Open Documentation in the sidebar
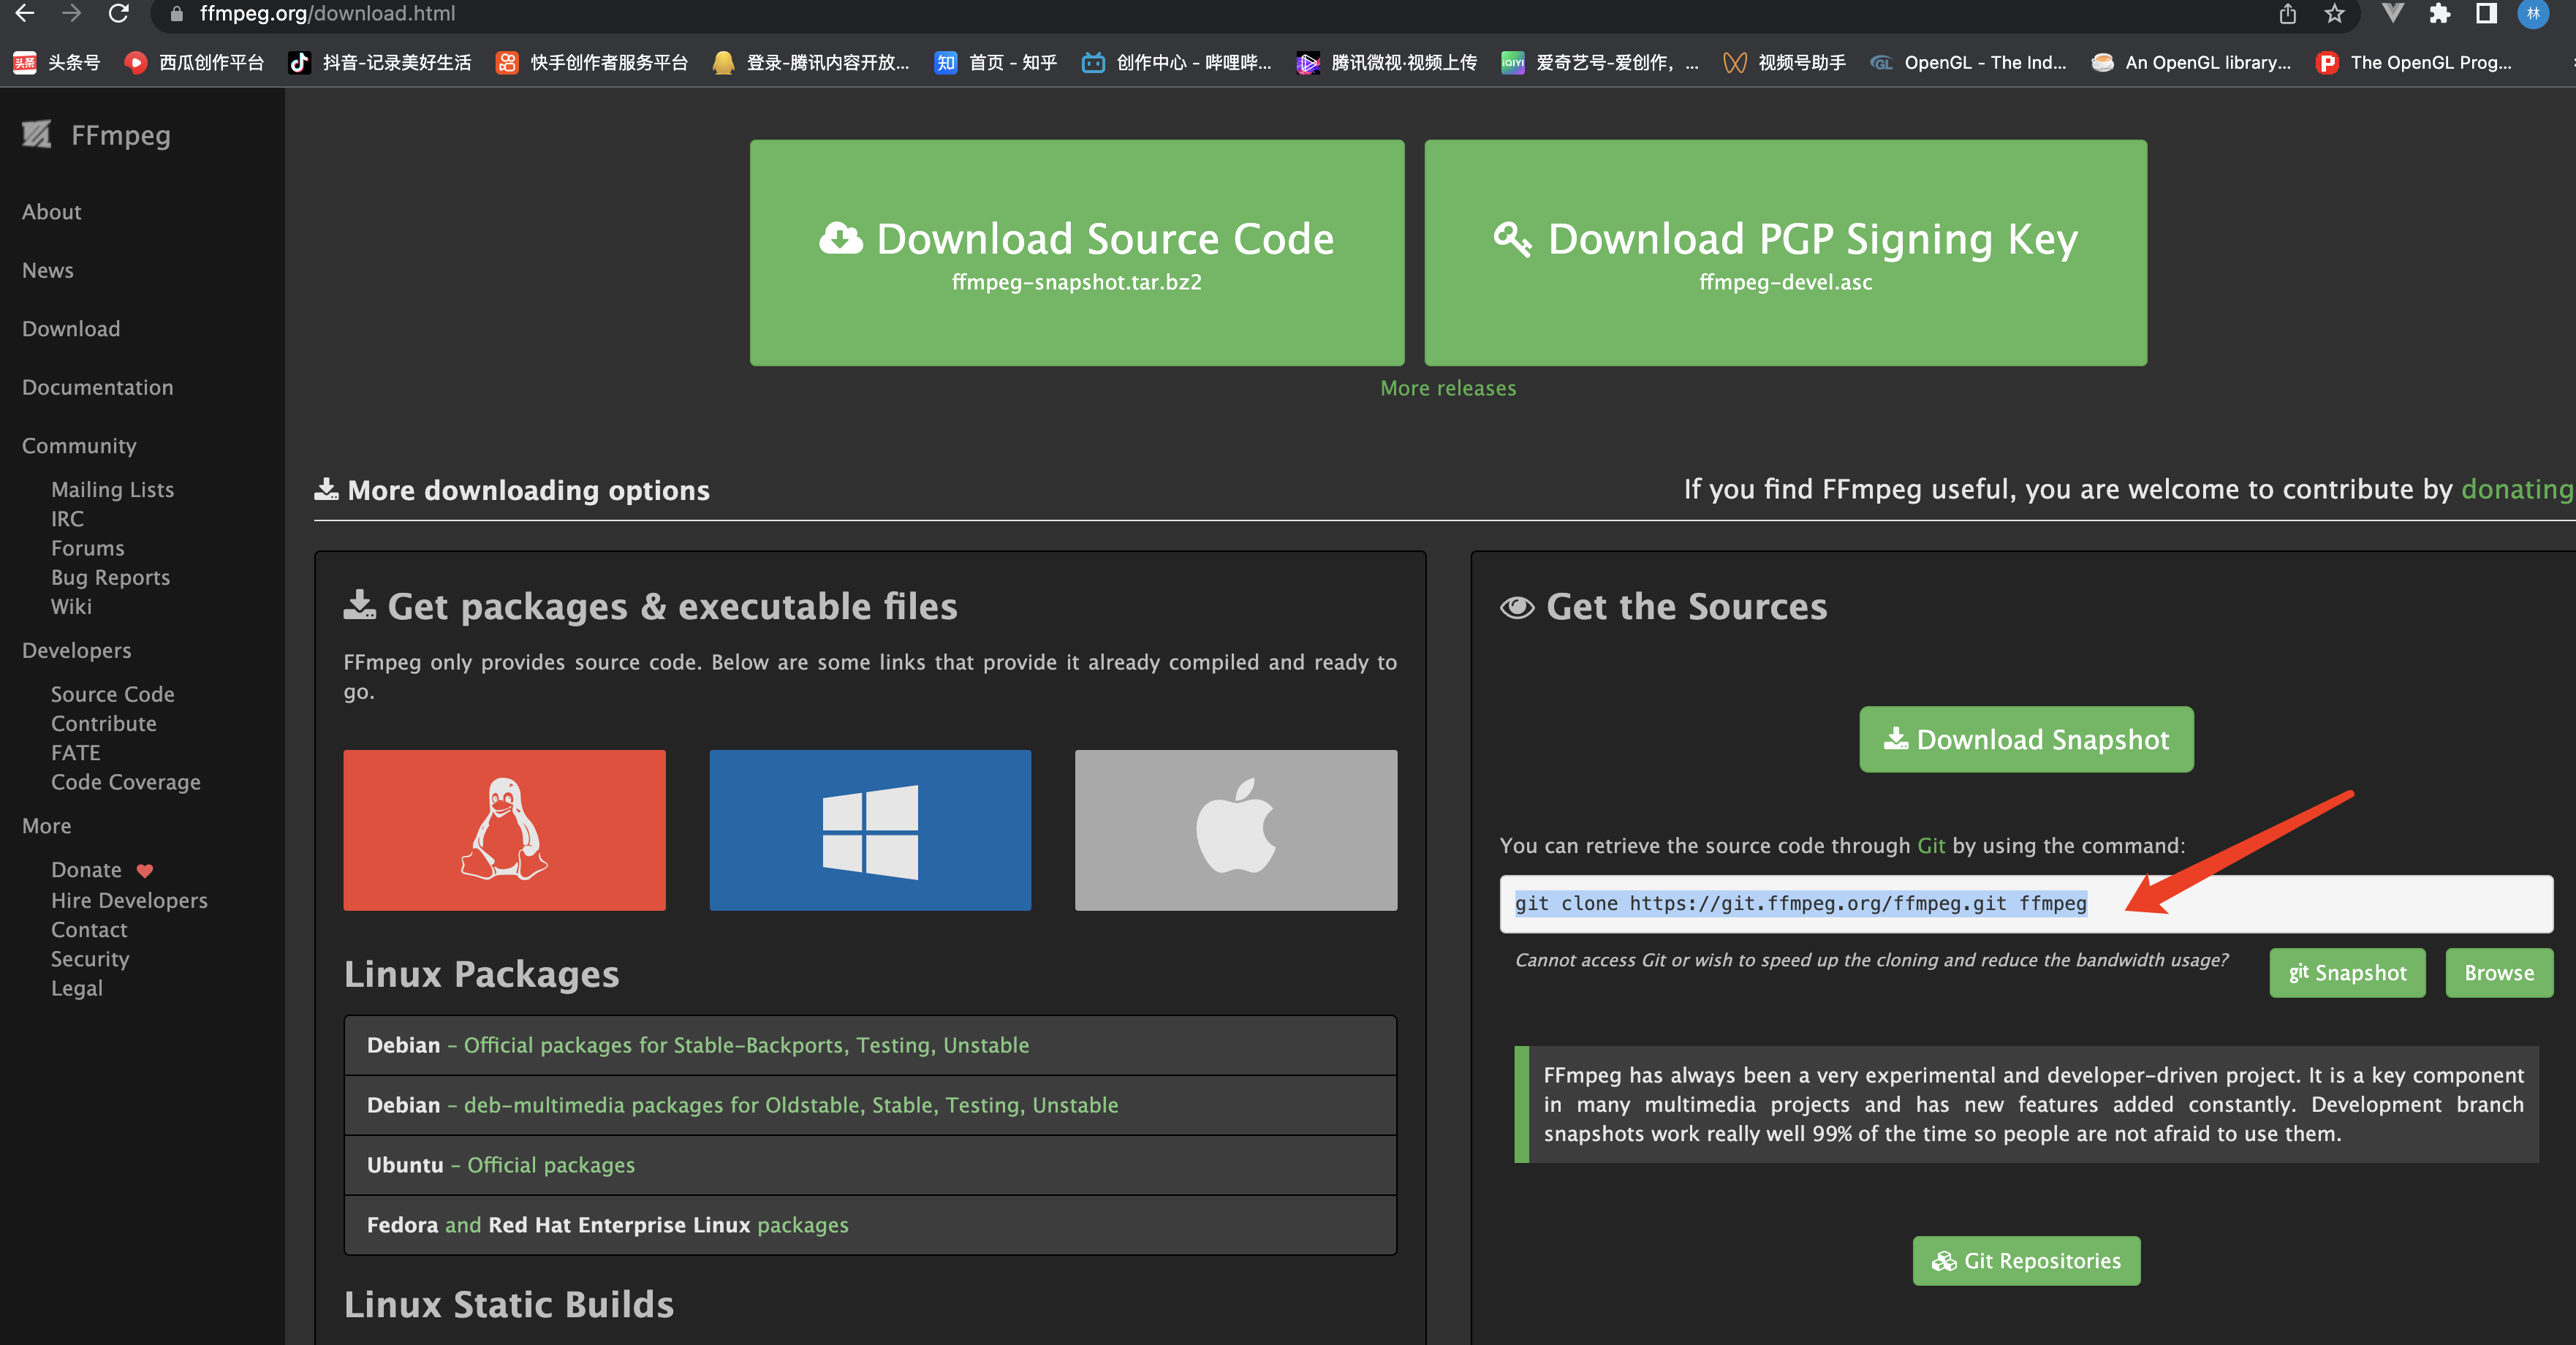The height and width of the screenshot is (1345, 2576). pos(98,388)
